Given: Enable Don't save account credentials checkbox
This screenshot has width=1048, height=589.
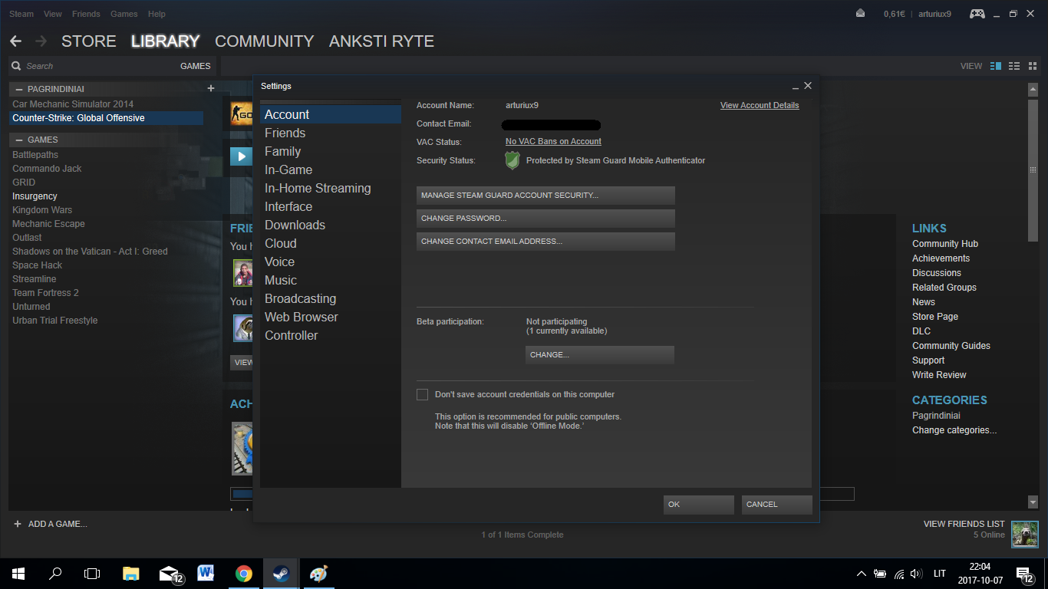Looking at the screenshot, I should click(x=422, y=394).
